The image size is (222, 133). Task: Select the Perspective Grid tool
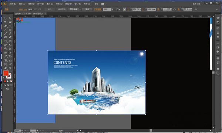click(10, 49)
